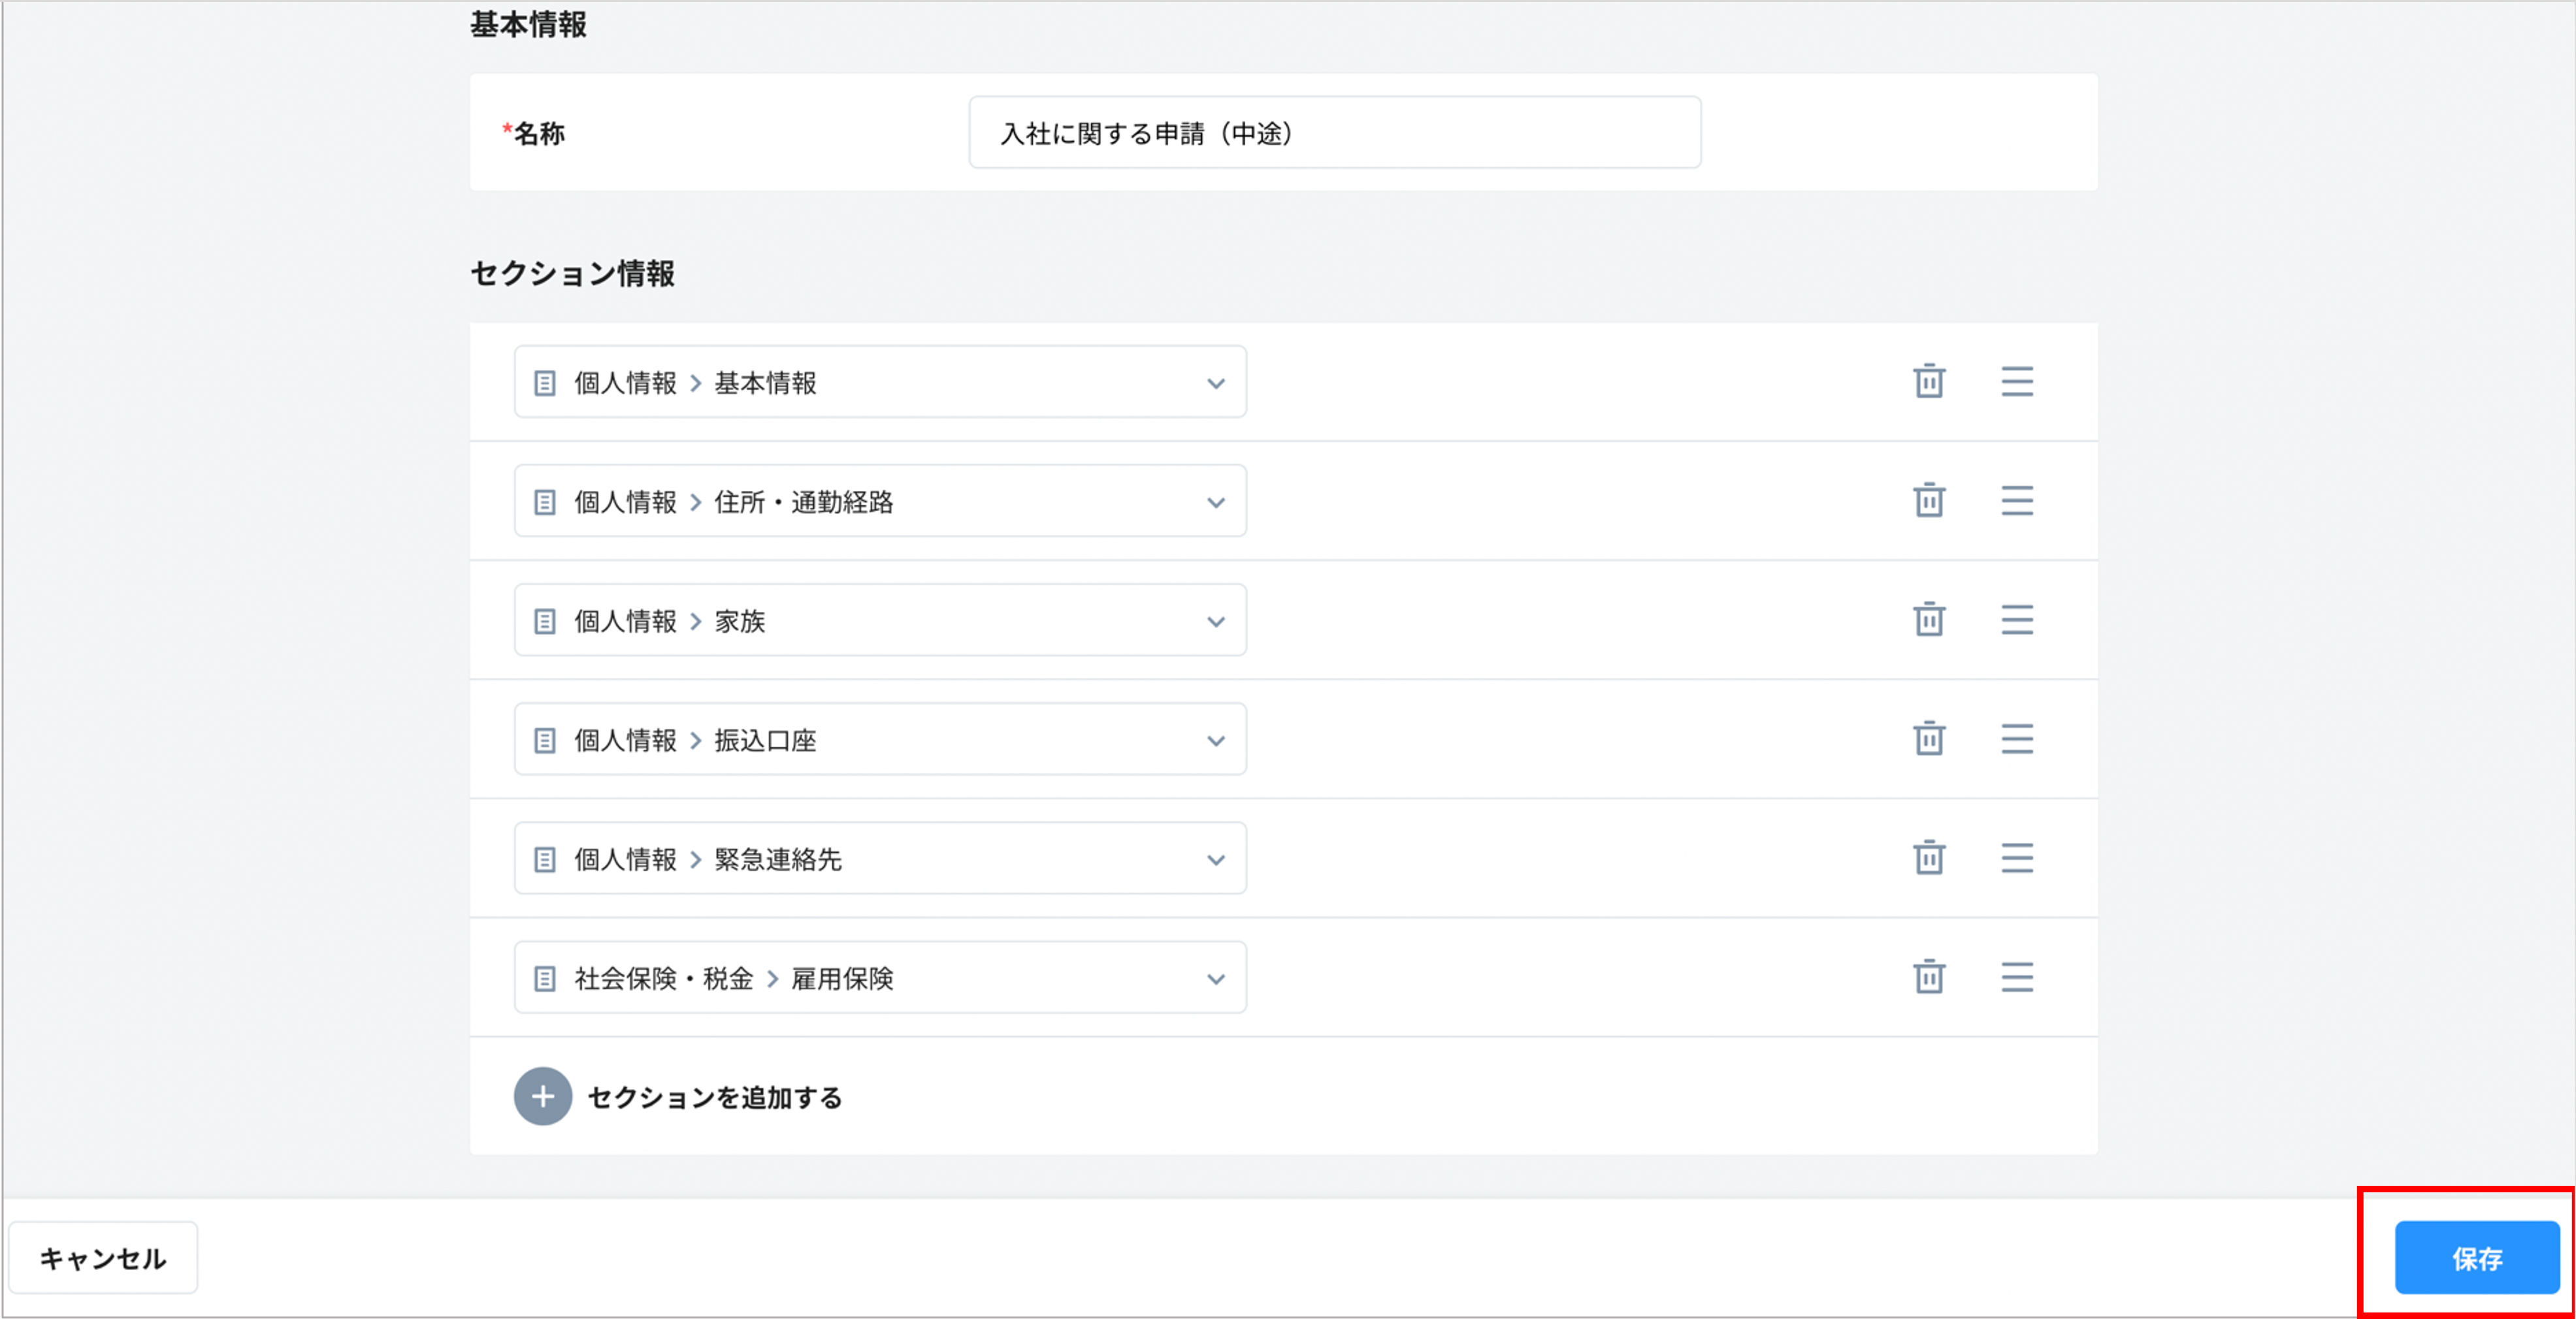Viewport: 2576px width, 1319px height.
Task: Focus the 名称 name input field
Action: point(1334,133)
